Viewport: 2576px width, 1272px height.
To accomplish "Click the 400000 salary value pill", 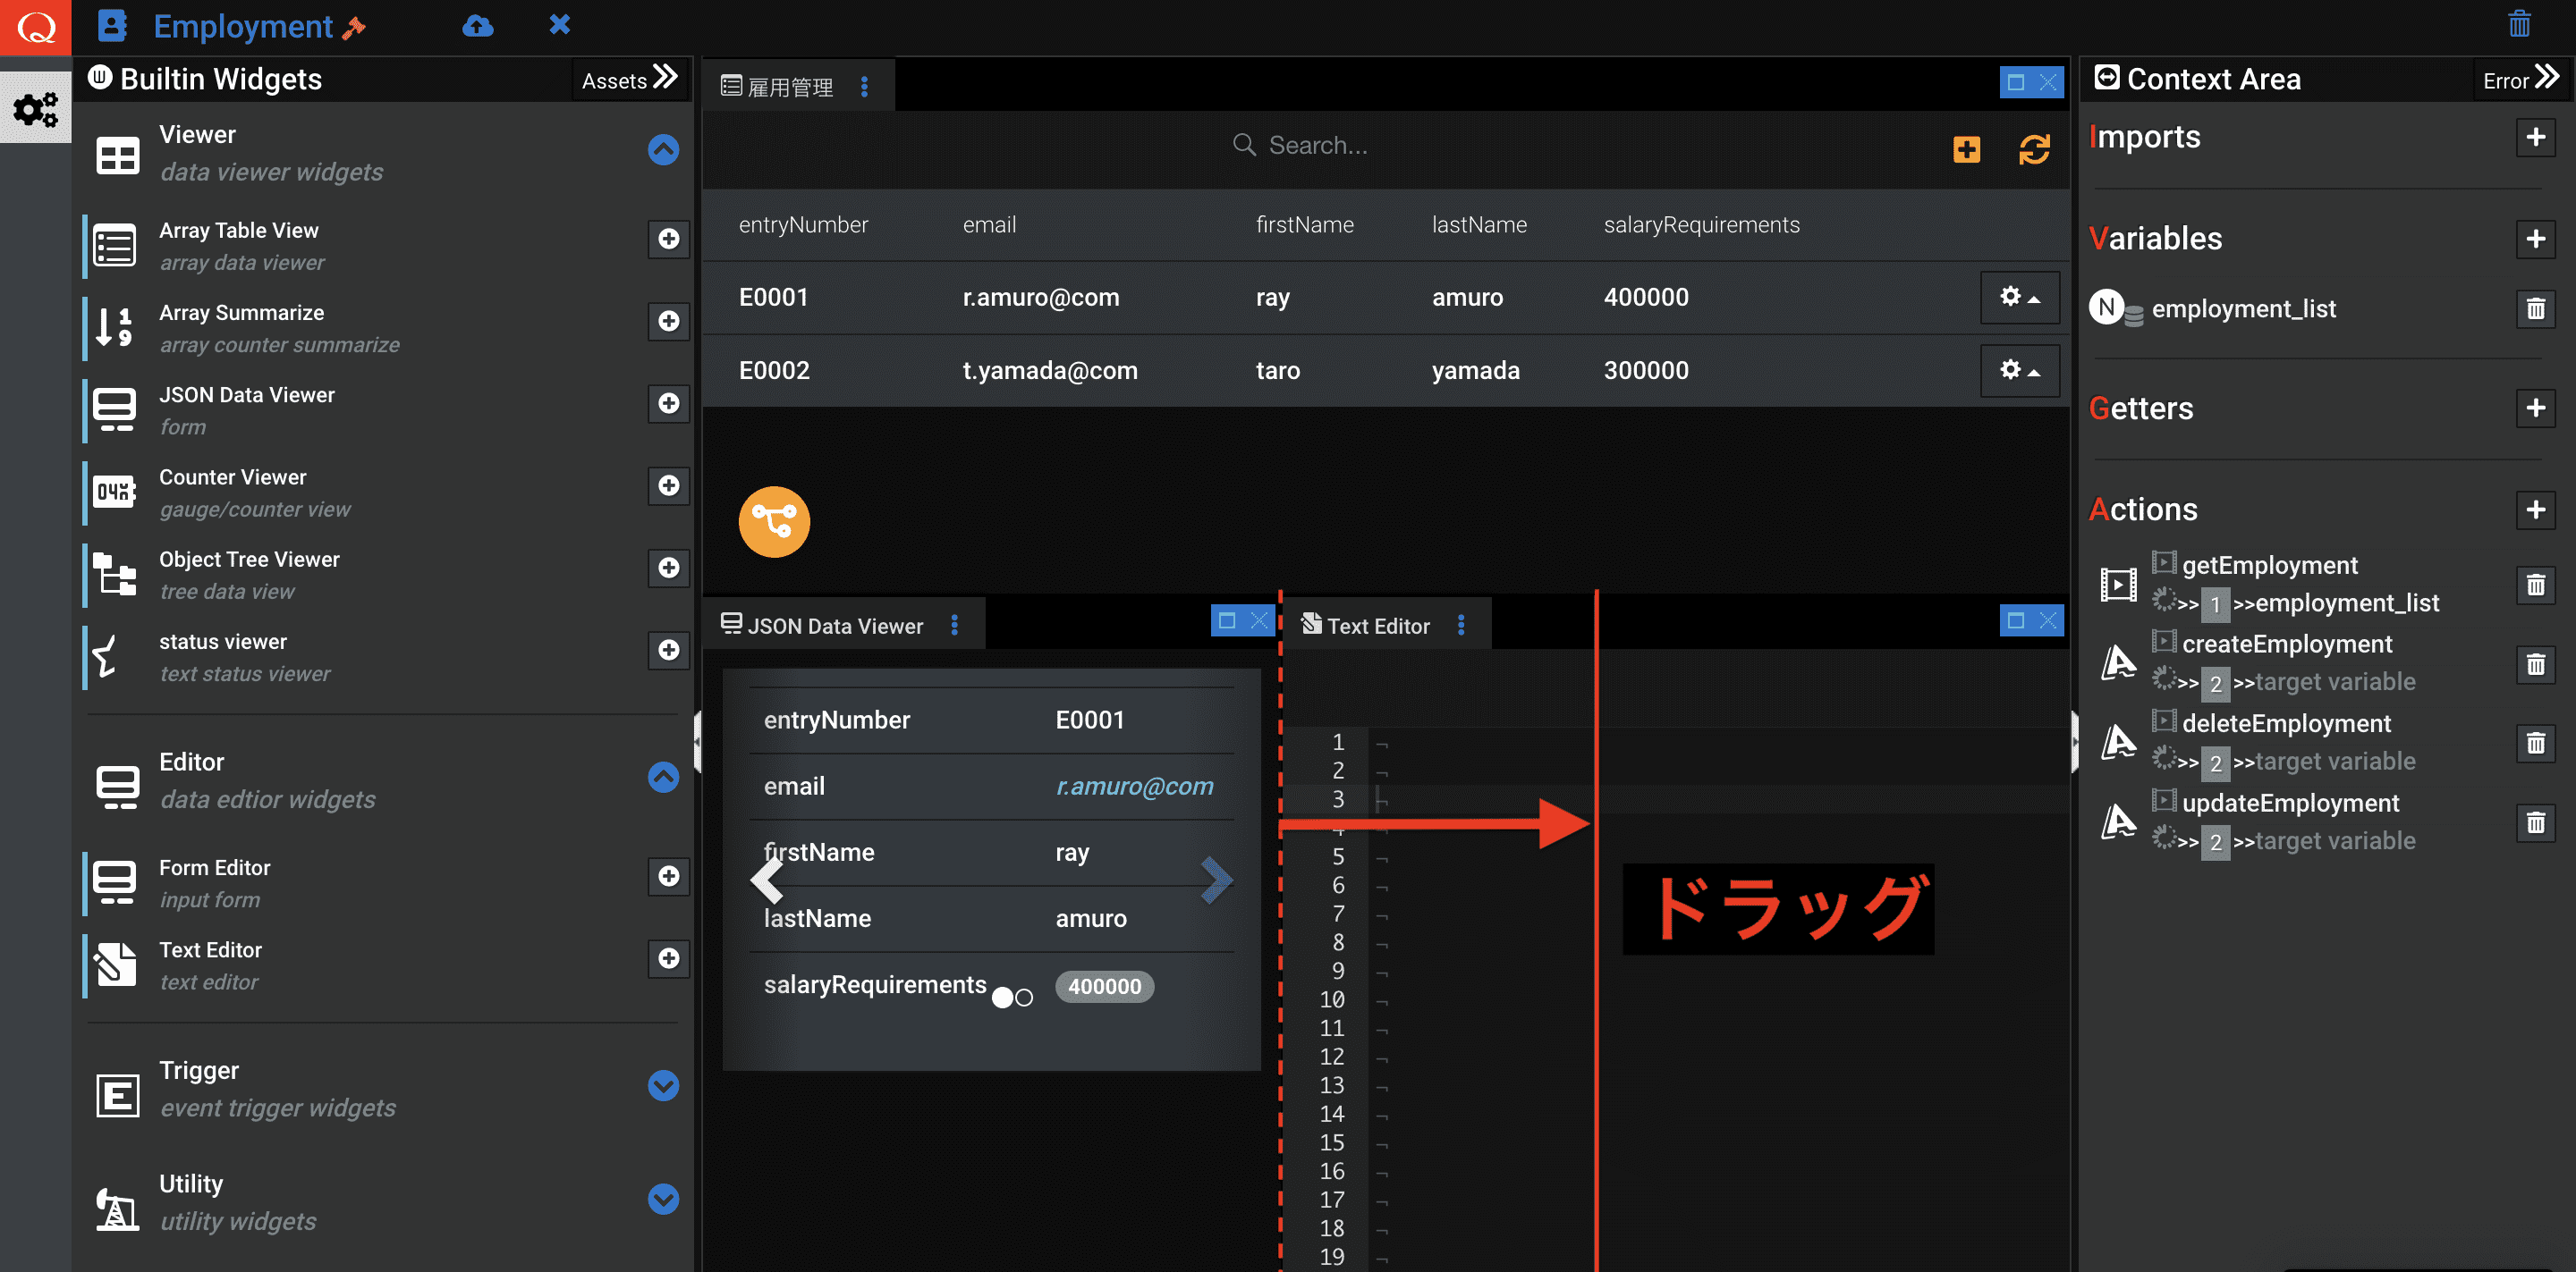I will [x=1104, y=986].
